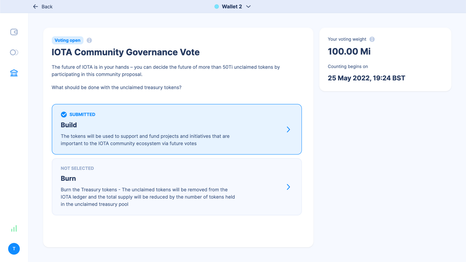Click the 'future of IOTA' intro paragraph
The height and width of the screenshot is (262, 466).
pyautogui.click(x=166, y=71)
